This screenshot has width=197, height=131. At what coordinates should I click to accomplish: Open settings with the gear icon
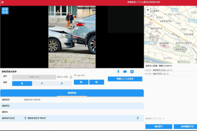pyautogui.click(x=132, y=72)
